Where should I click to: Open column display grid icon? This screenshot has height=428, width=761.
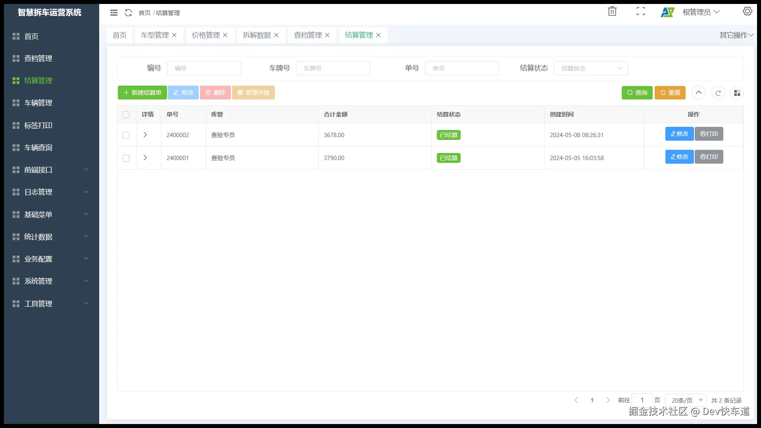[737, 93]
